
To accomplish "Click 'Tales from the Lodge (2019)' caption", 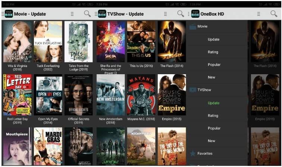I will point(79,68).
